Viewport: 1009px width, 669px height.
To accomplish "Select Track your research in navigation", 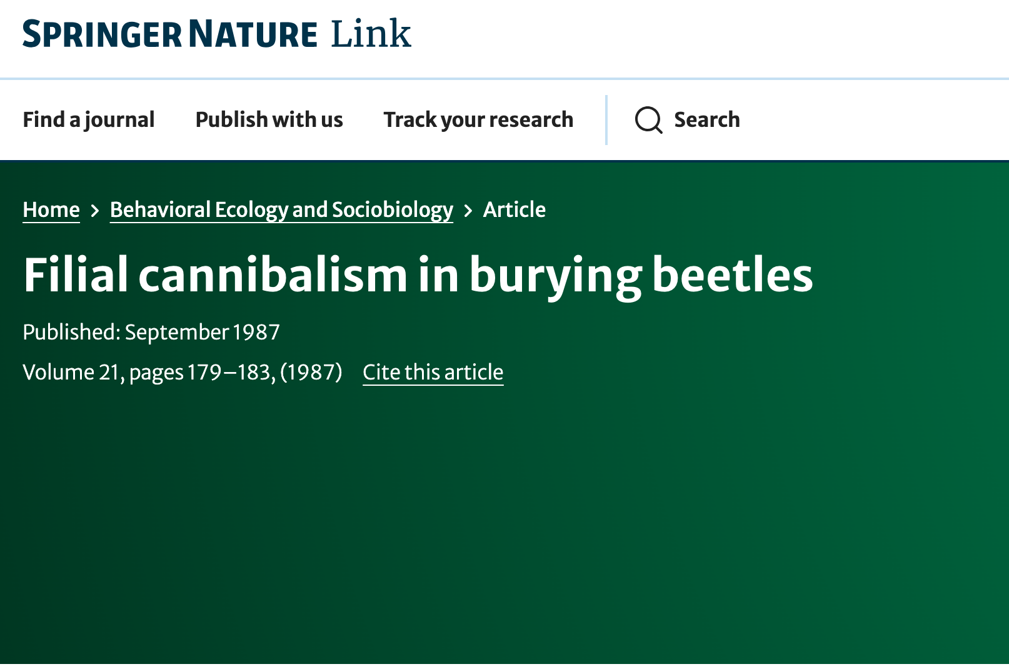I will click(x=478, y=119).
